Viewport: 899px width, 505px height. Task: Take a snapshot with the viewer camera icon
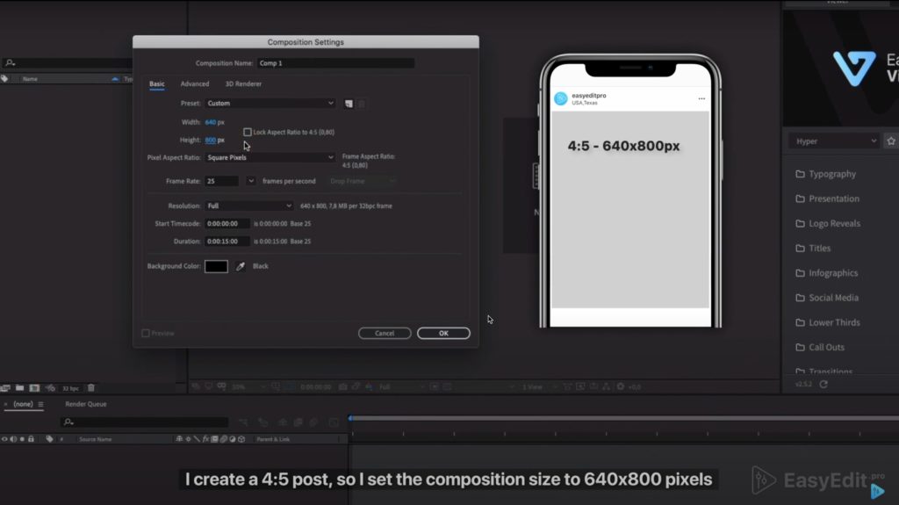point(343,386)
